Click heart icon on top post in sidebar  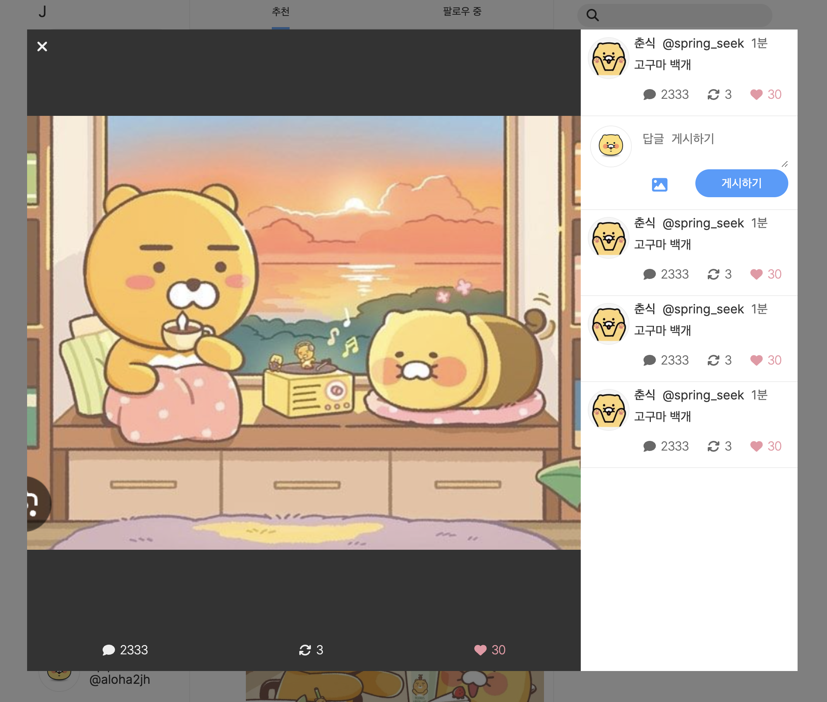click(x=756, y=95)
